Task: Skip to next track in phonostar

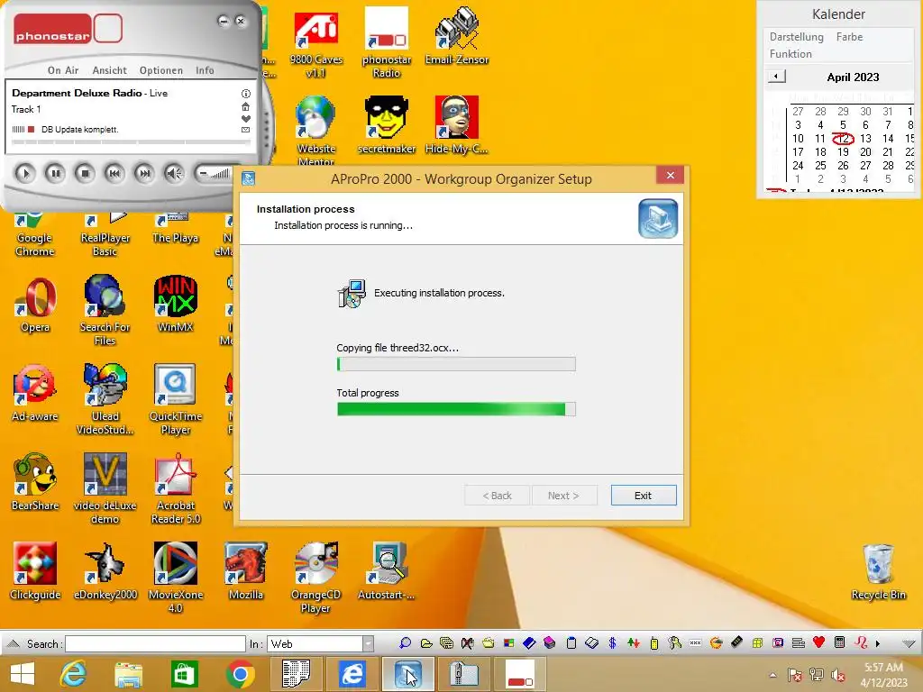Action: (x=144, y=173)
